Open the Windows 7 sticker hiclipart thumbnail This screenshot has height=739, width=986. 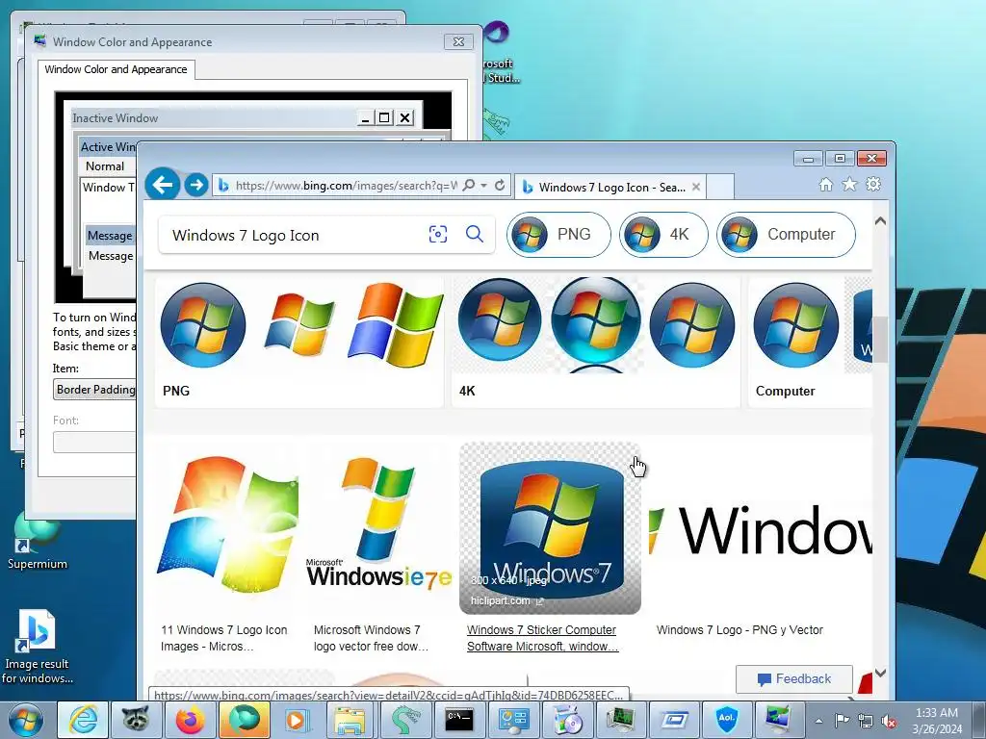[550, 528]
